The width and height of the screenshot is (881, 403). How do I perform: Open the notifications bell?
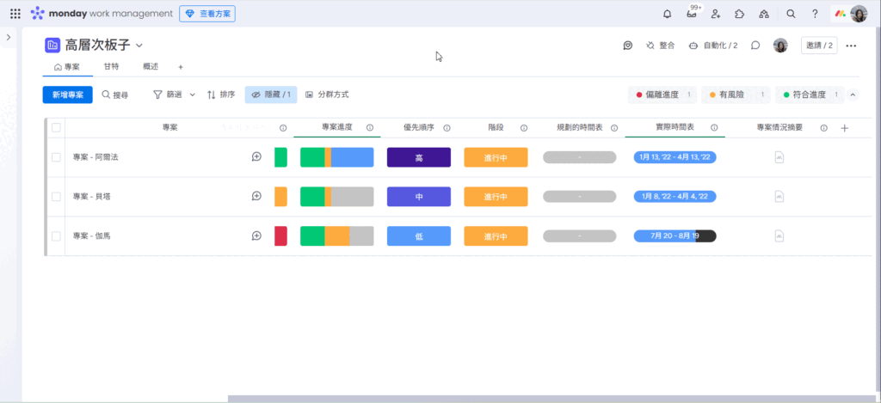pyautogui.click(x=668, y=14)
